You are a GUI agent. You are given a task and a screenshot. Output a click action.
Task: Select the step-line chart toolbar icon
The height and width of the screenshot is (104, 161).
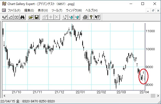[10, 17]
